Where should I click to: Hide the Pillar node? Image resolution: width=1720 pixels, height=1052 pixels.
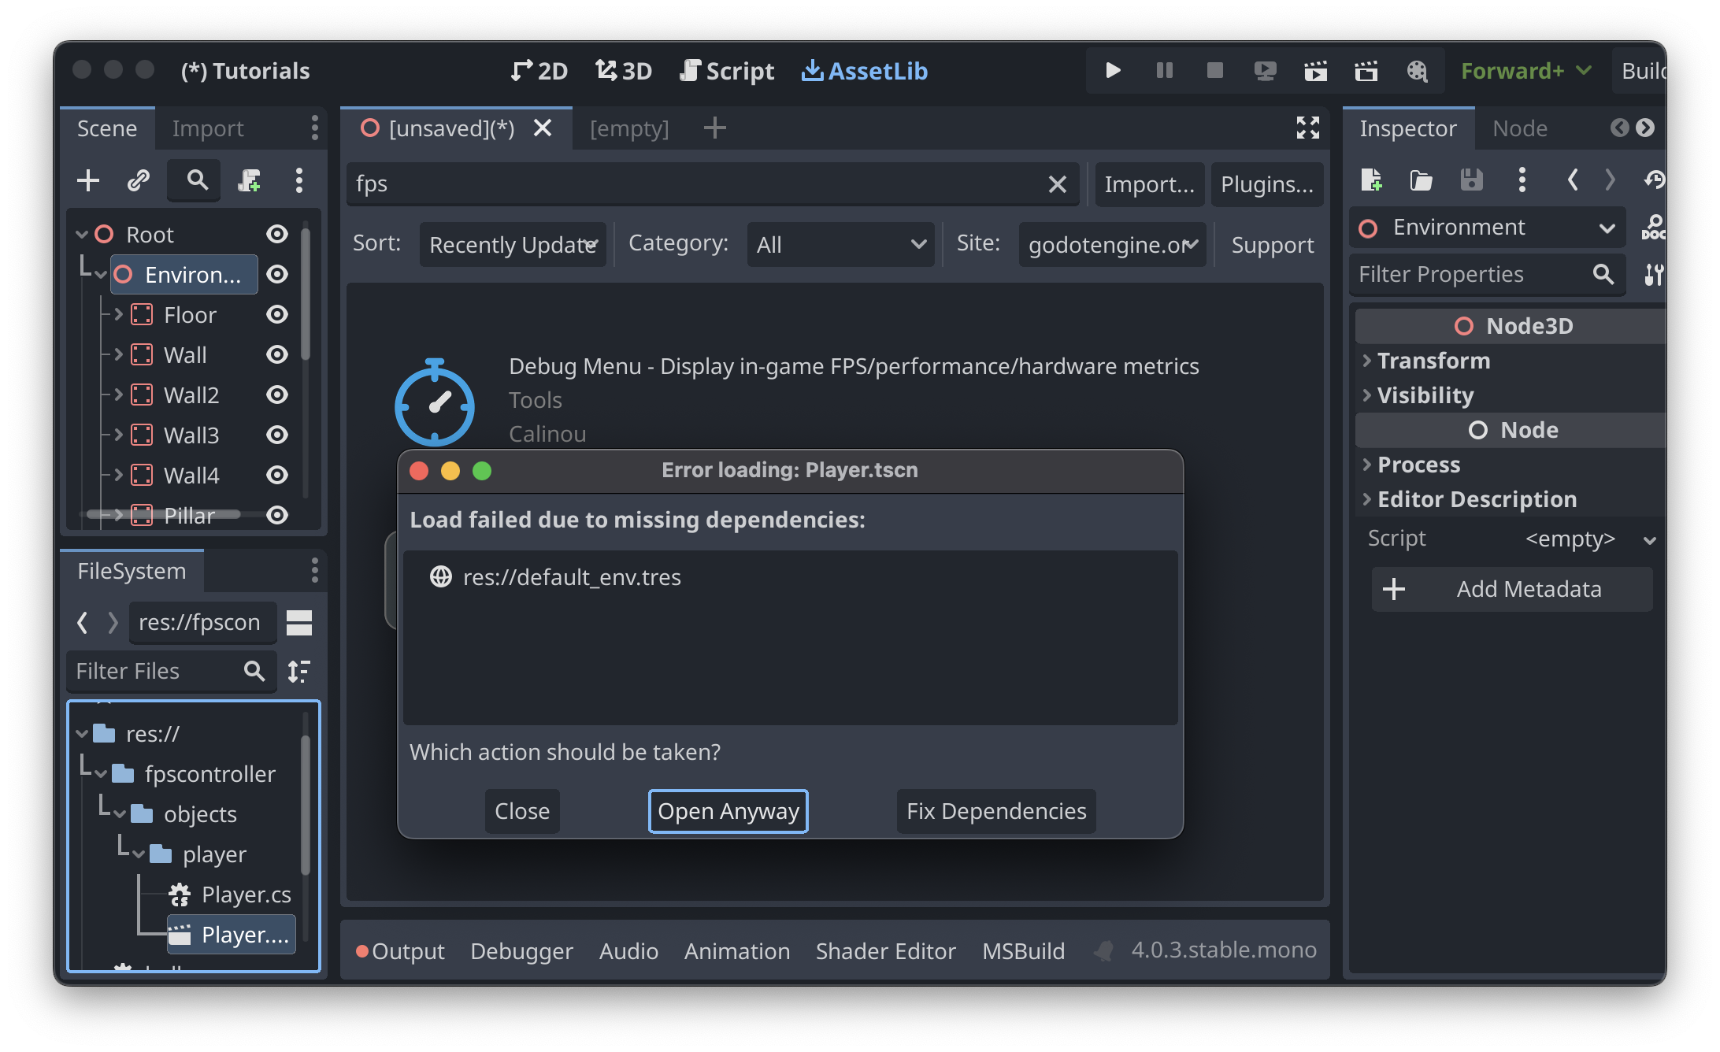coord(277,515)
